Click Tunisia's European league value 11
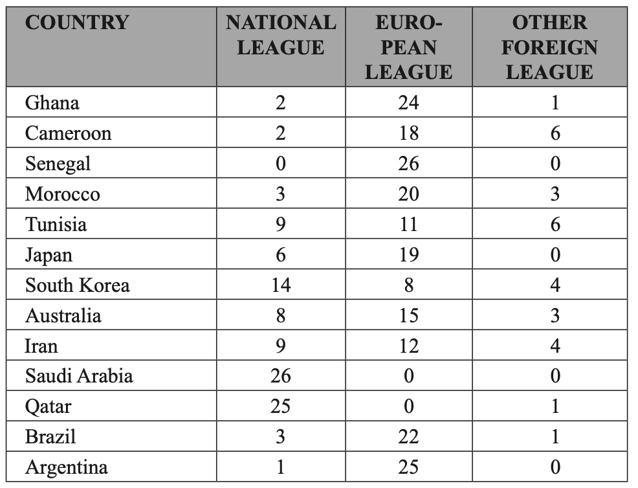Image resolution: width=638 pixels, height=488 pixels. [x=408, y=225]
